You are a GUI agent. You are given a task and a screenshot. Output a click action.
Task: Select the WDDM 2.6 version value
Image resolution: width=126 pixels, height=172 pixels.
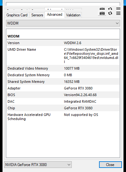(73, 43)
